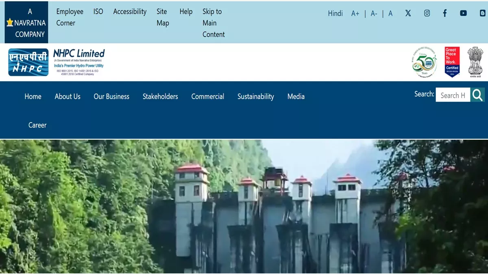
Task: Open the Our Business menu
Action: [x=111, y=97]
